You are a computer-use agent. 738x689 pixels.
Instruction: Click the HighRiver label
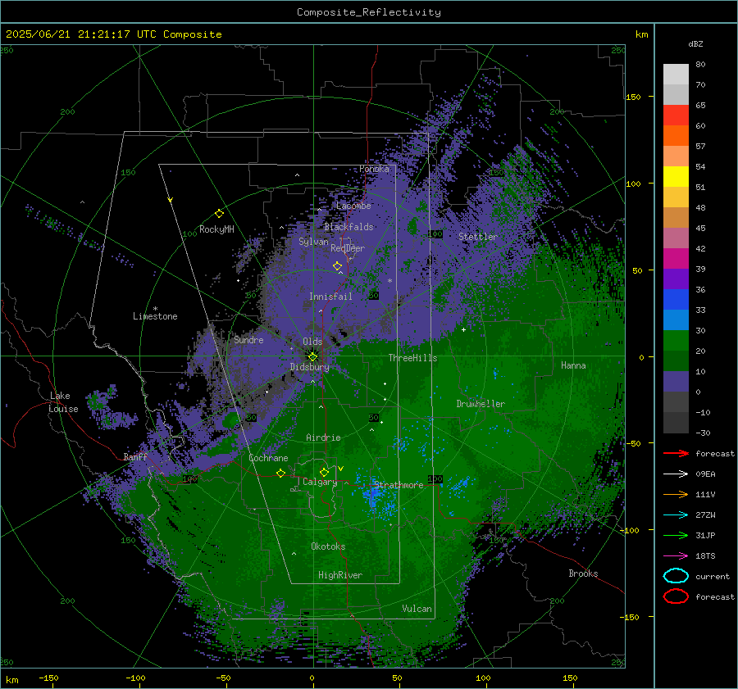coord(340,575)
